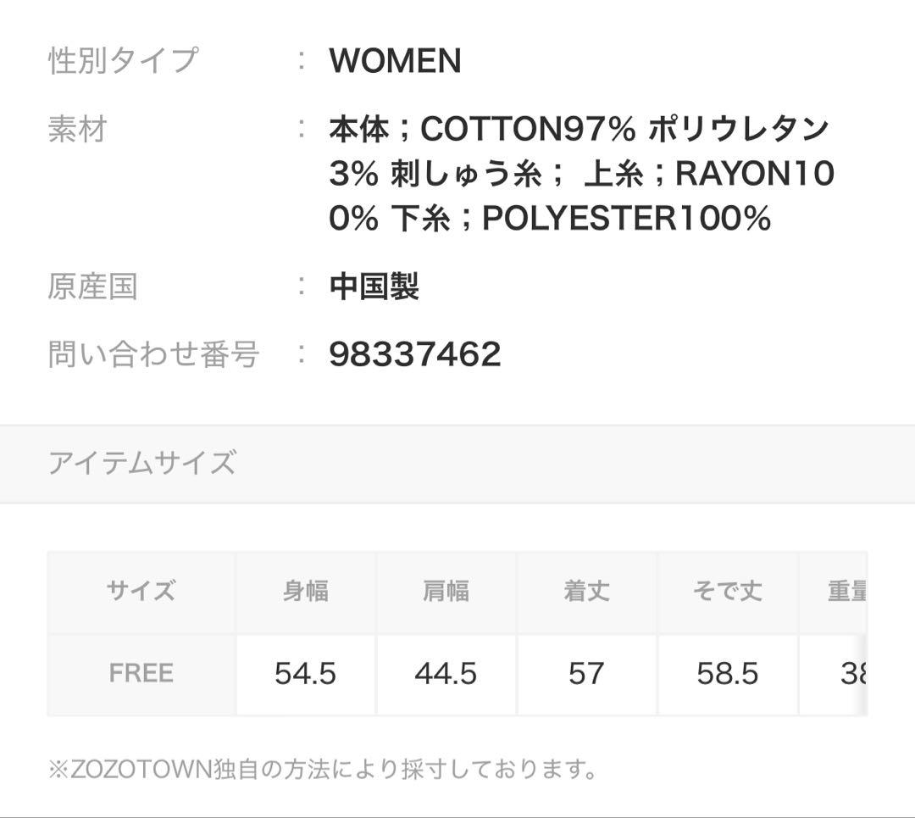
Task: Click the 54.5 body width cell
Action: tap(306, 673)
